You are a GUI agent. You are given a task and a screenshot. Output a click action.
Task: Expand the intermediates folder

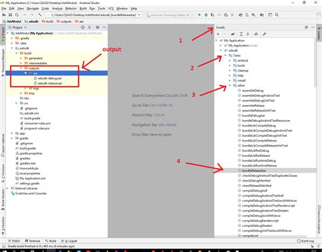point(21,63)
